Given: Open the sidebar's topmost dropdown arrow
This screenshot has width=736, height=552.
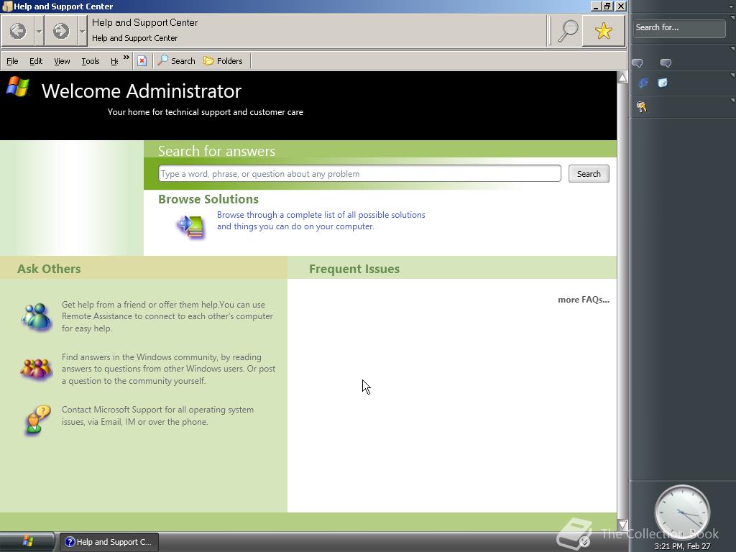Looking at the screenshot, I should (732, 6).
